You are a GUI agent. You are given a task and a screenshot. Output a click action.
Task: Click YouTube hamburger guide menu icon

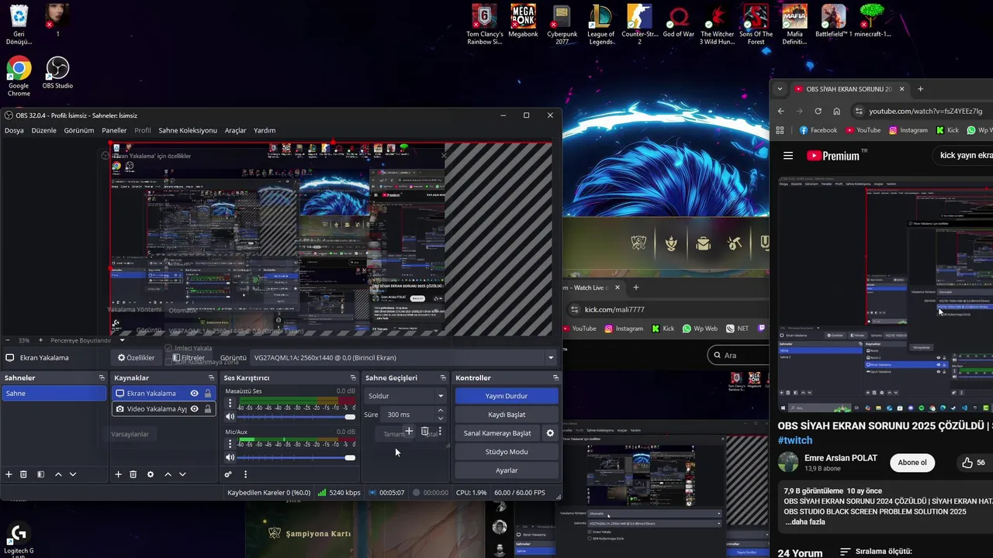[788, 156]
